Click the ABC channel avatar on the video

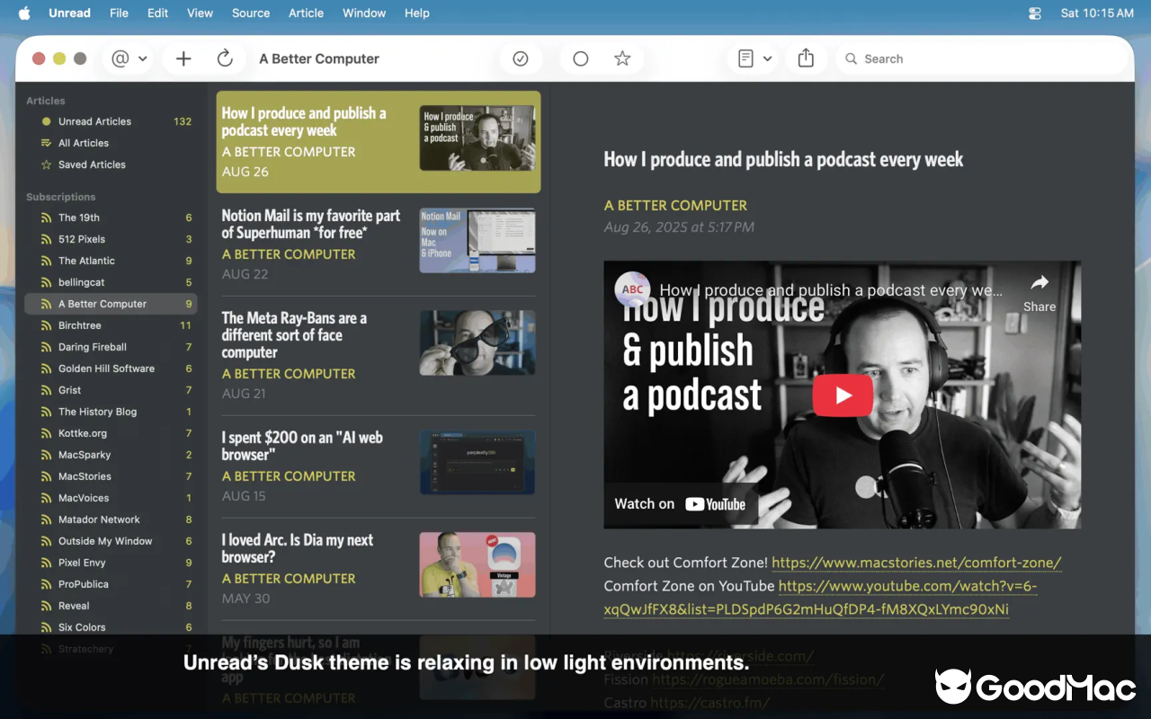pos(633,289)
